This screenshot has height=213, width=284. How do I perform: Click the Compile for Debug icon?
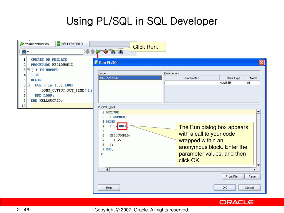coord(121,52)
